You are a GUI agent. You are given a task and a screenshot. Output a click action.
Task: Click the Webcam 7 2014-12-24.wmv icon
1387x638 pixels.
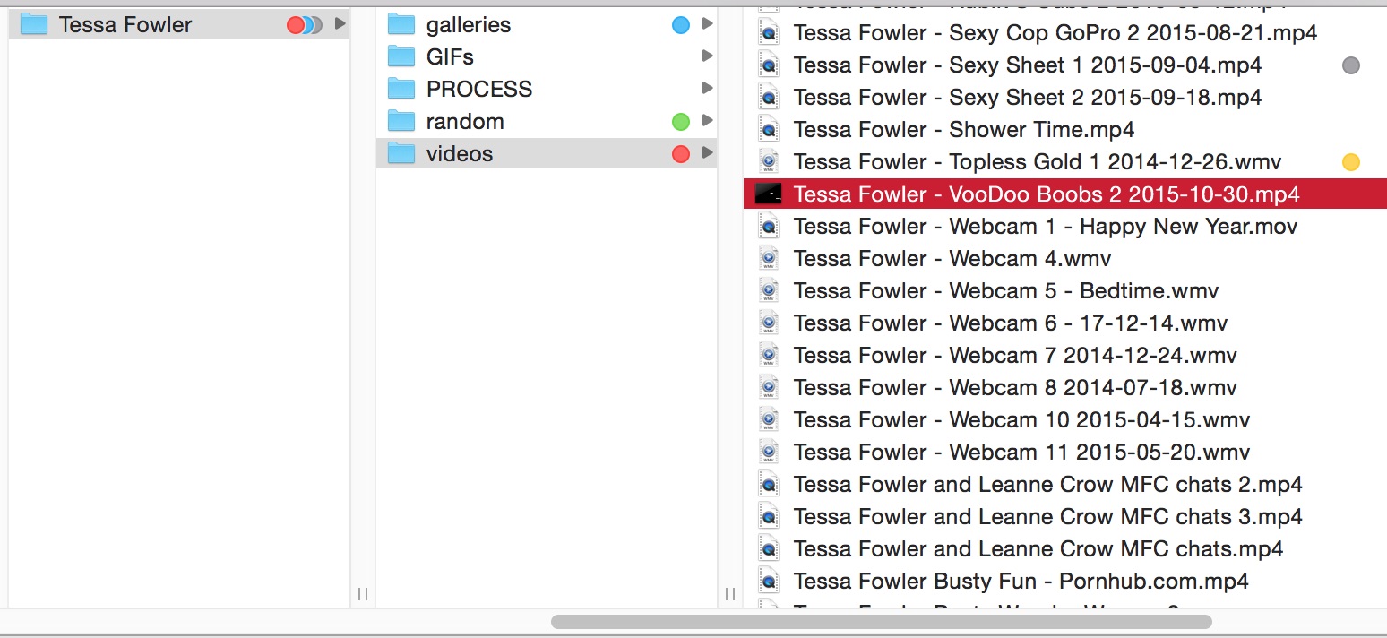click(768, 356)
